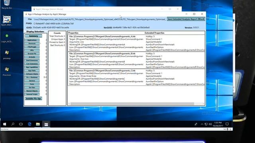The image size is (255, 143).
Task: Select the Summary display button
Action: point(33,36)
